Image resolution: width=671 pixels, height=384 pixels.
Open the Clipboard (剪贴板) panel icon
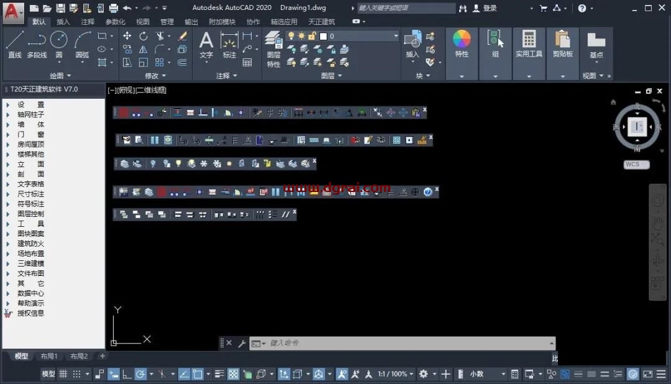(562, 43)
